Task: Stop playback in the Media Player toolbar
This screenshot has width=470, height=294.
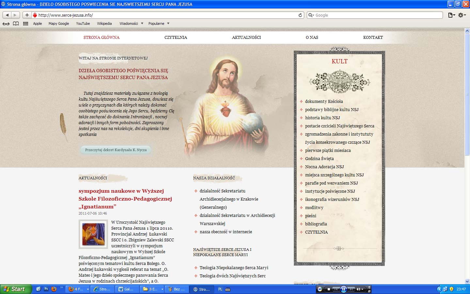Action: pyautogui.click(x=329, y=289)
